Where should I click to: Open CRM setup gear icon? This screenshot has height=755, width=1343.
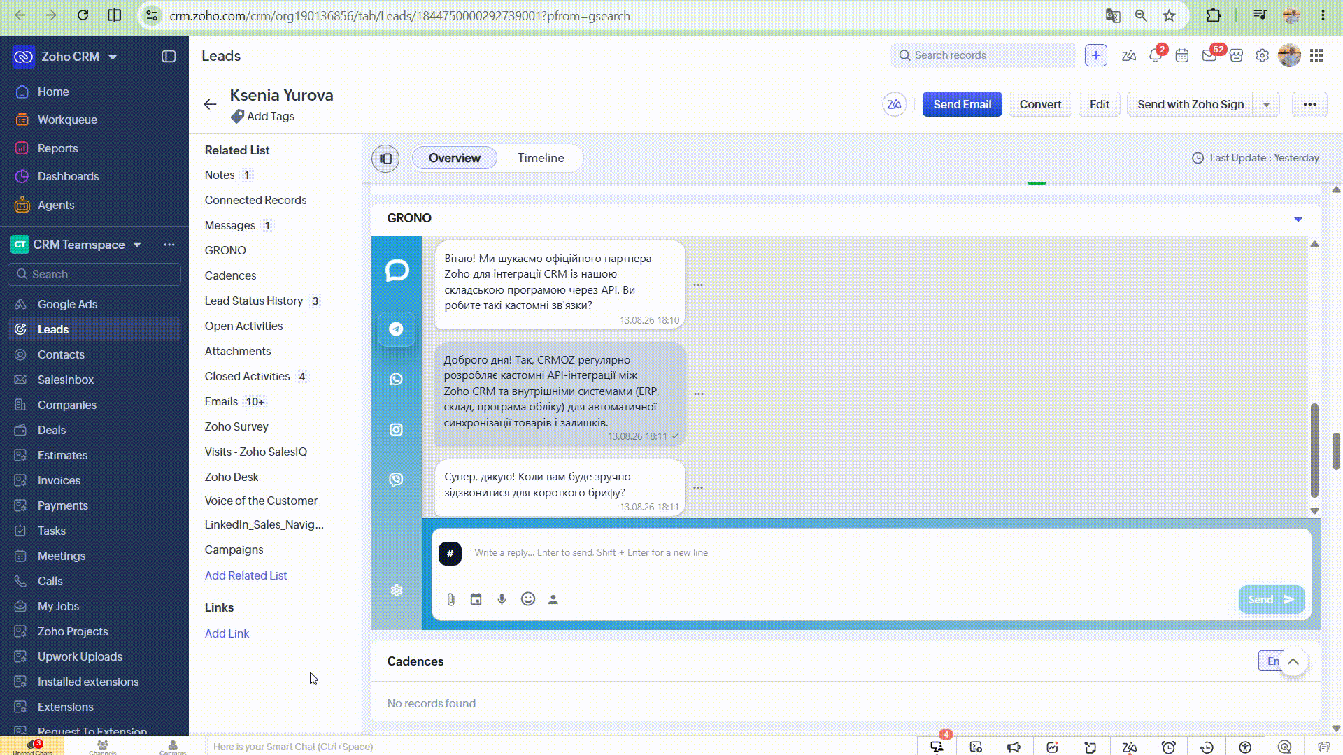point(1263,55)
